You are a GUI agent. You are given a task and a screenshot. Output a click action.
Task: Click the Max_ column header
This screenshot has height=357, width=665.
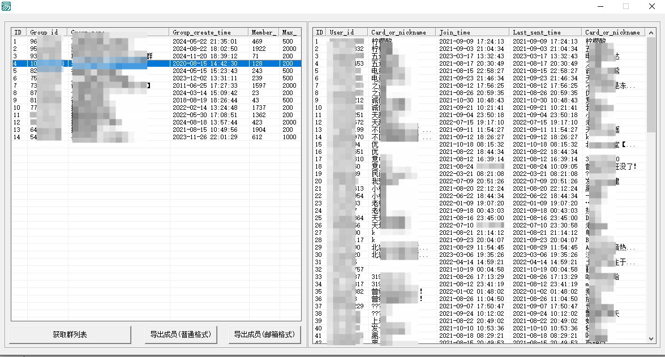tap(290, 33)
